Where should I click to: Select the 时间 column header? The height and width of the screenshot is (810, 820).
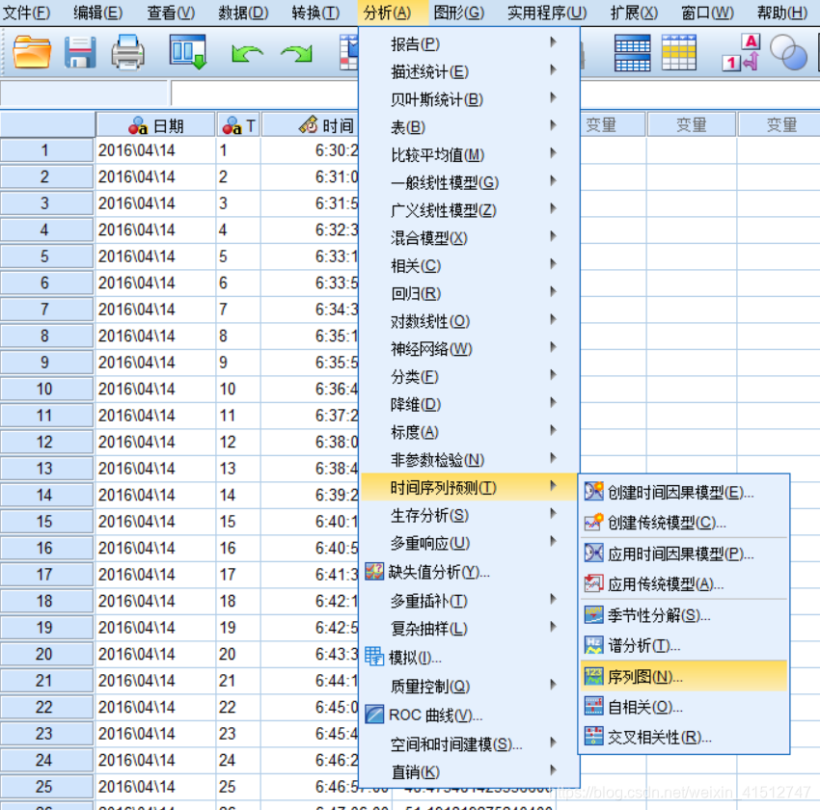310,125
